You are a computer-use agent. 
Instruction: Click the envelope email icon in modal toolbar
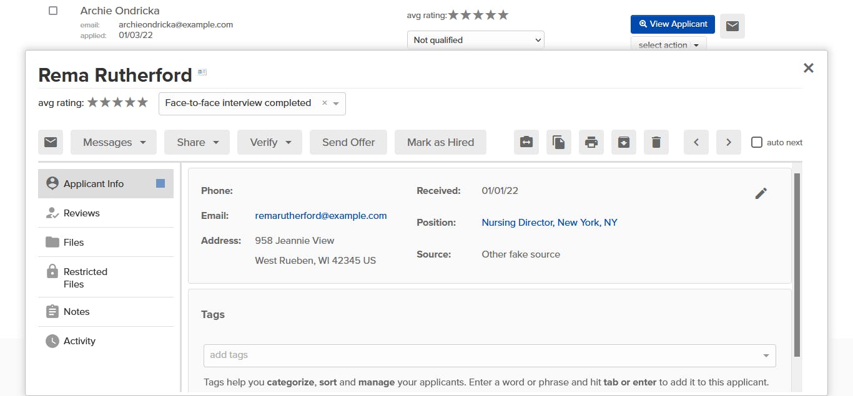pos(51,142)
